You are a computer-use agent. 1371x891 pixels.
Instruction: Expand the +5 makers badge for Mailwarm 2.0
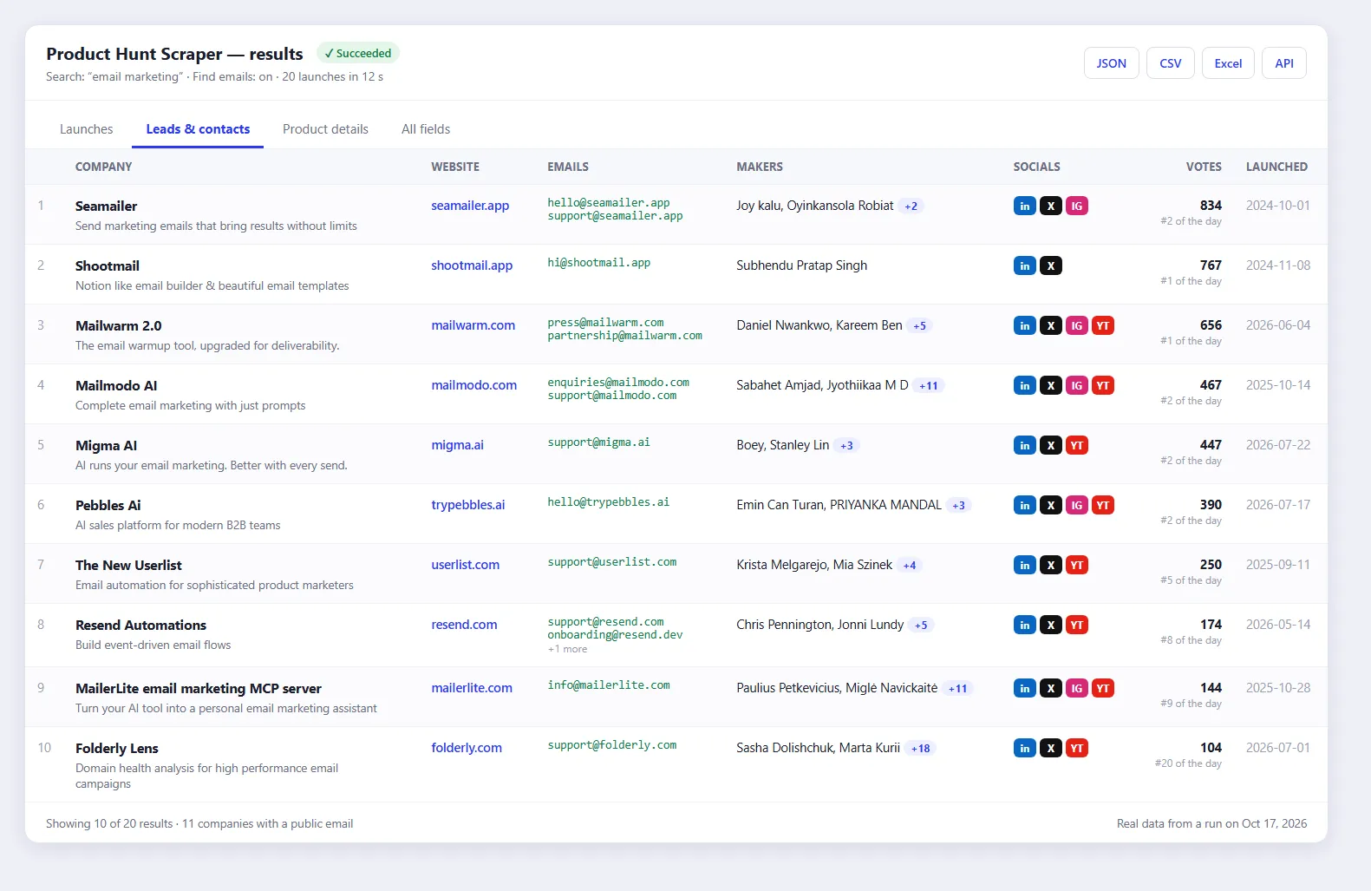click(x=920, y=326)
